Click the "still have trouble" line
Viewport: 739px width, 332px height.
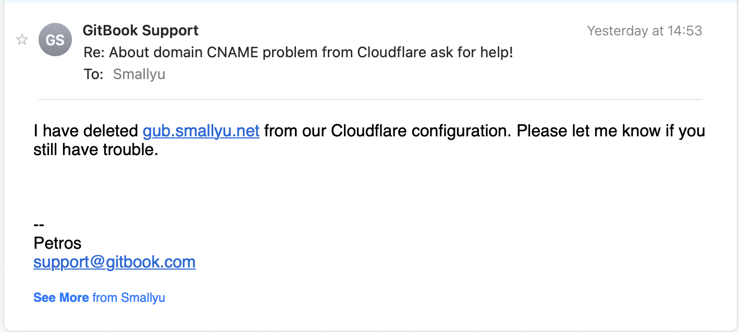coord(96,150)
